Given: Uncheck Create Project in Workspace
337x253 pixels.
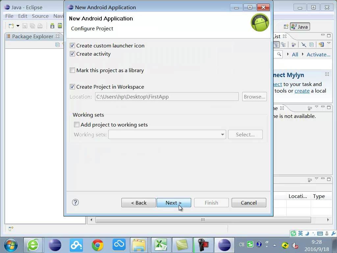Looking at the screenshot, I should coord(72,87).
